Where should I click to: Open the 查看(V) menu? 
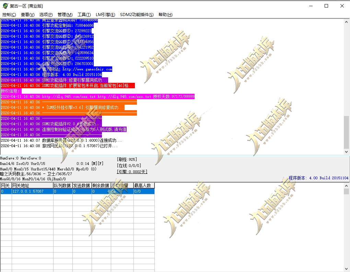pyautogui.click(x=28, y=15)
